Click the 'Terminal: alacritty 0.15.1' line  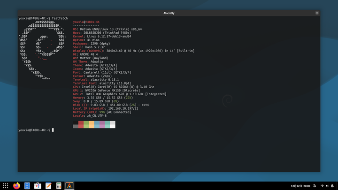point(96,80)
